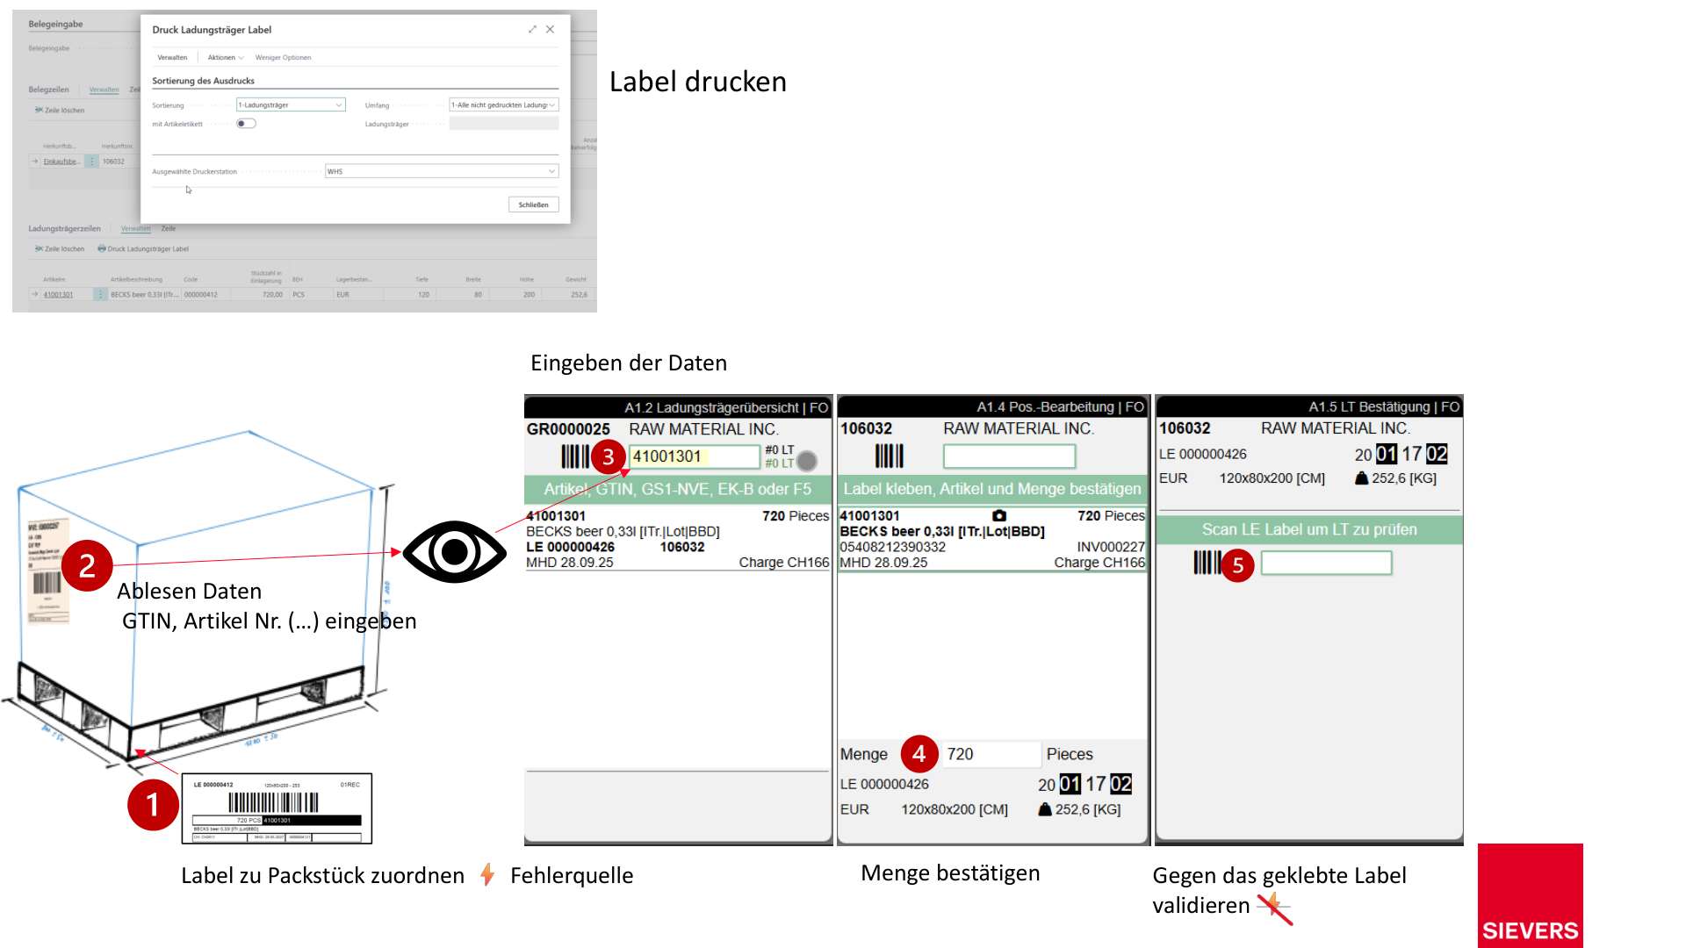Click the printer icon Druck Ladungsträger Label
Image resolution: width=1686 pixels, height=948 pixels.
pos(102,249)
